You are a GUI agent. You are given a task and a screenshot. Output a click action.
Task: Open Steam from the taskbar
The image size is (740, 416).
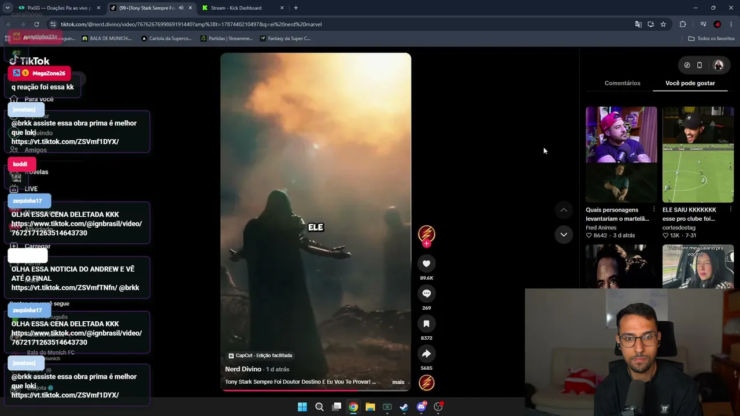point(404,407)
